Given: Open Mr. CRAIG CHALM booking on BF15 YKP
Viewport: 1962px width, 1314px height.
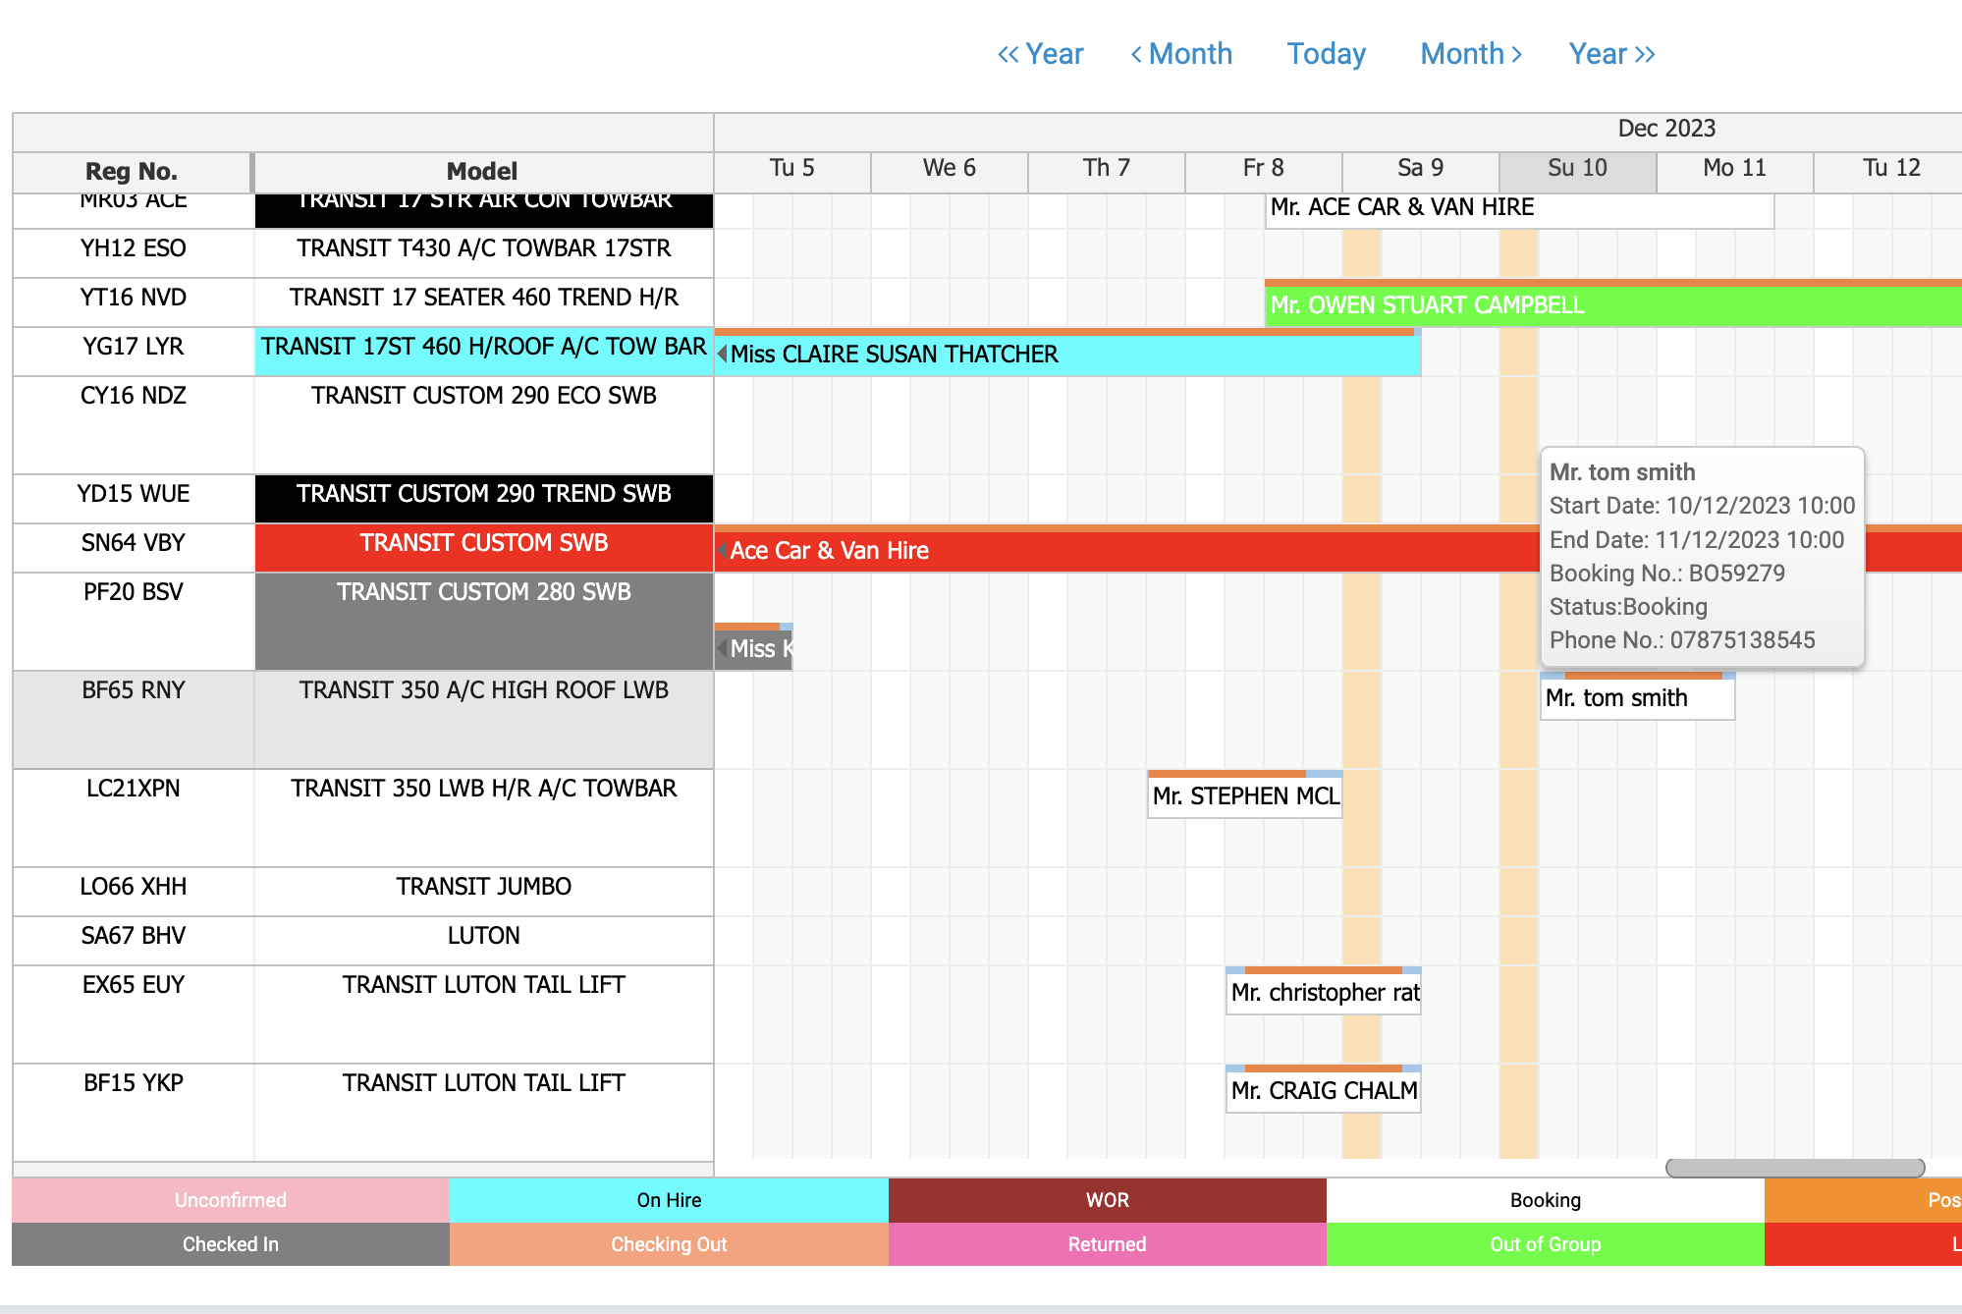Looking at the screenshot, I should (1323, 1091).
